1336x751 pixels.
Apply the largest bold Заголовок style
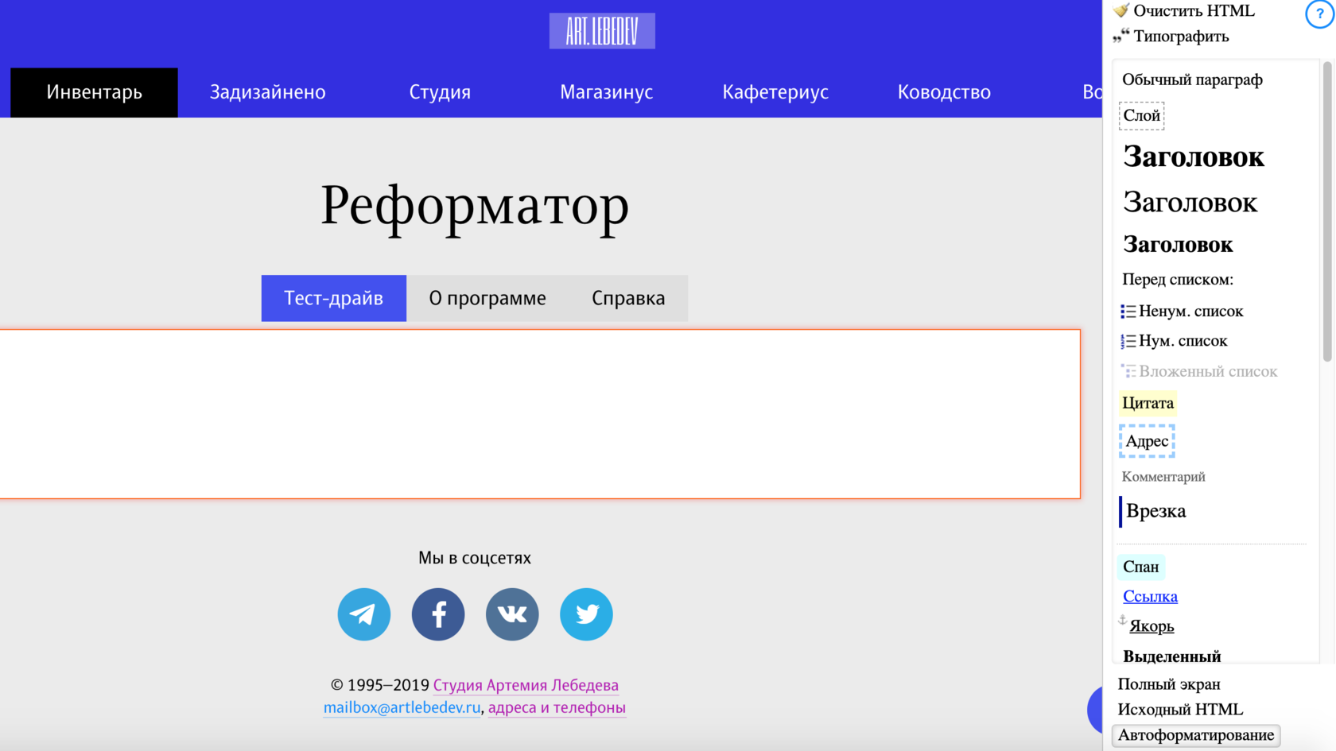[x=1193, y=157]
